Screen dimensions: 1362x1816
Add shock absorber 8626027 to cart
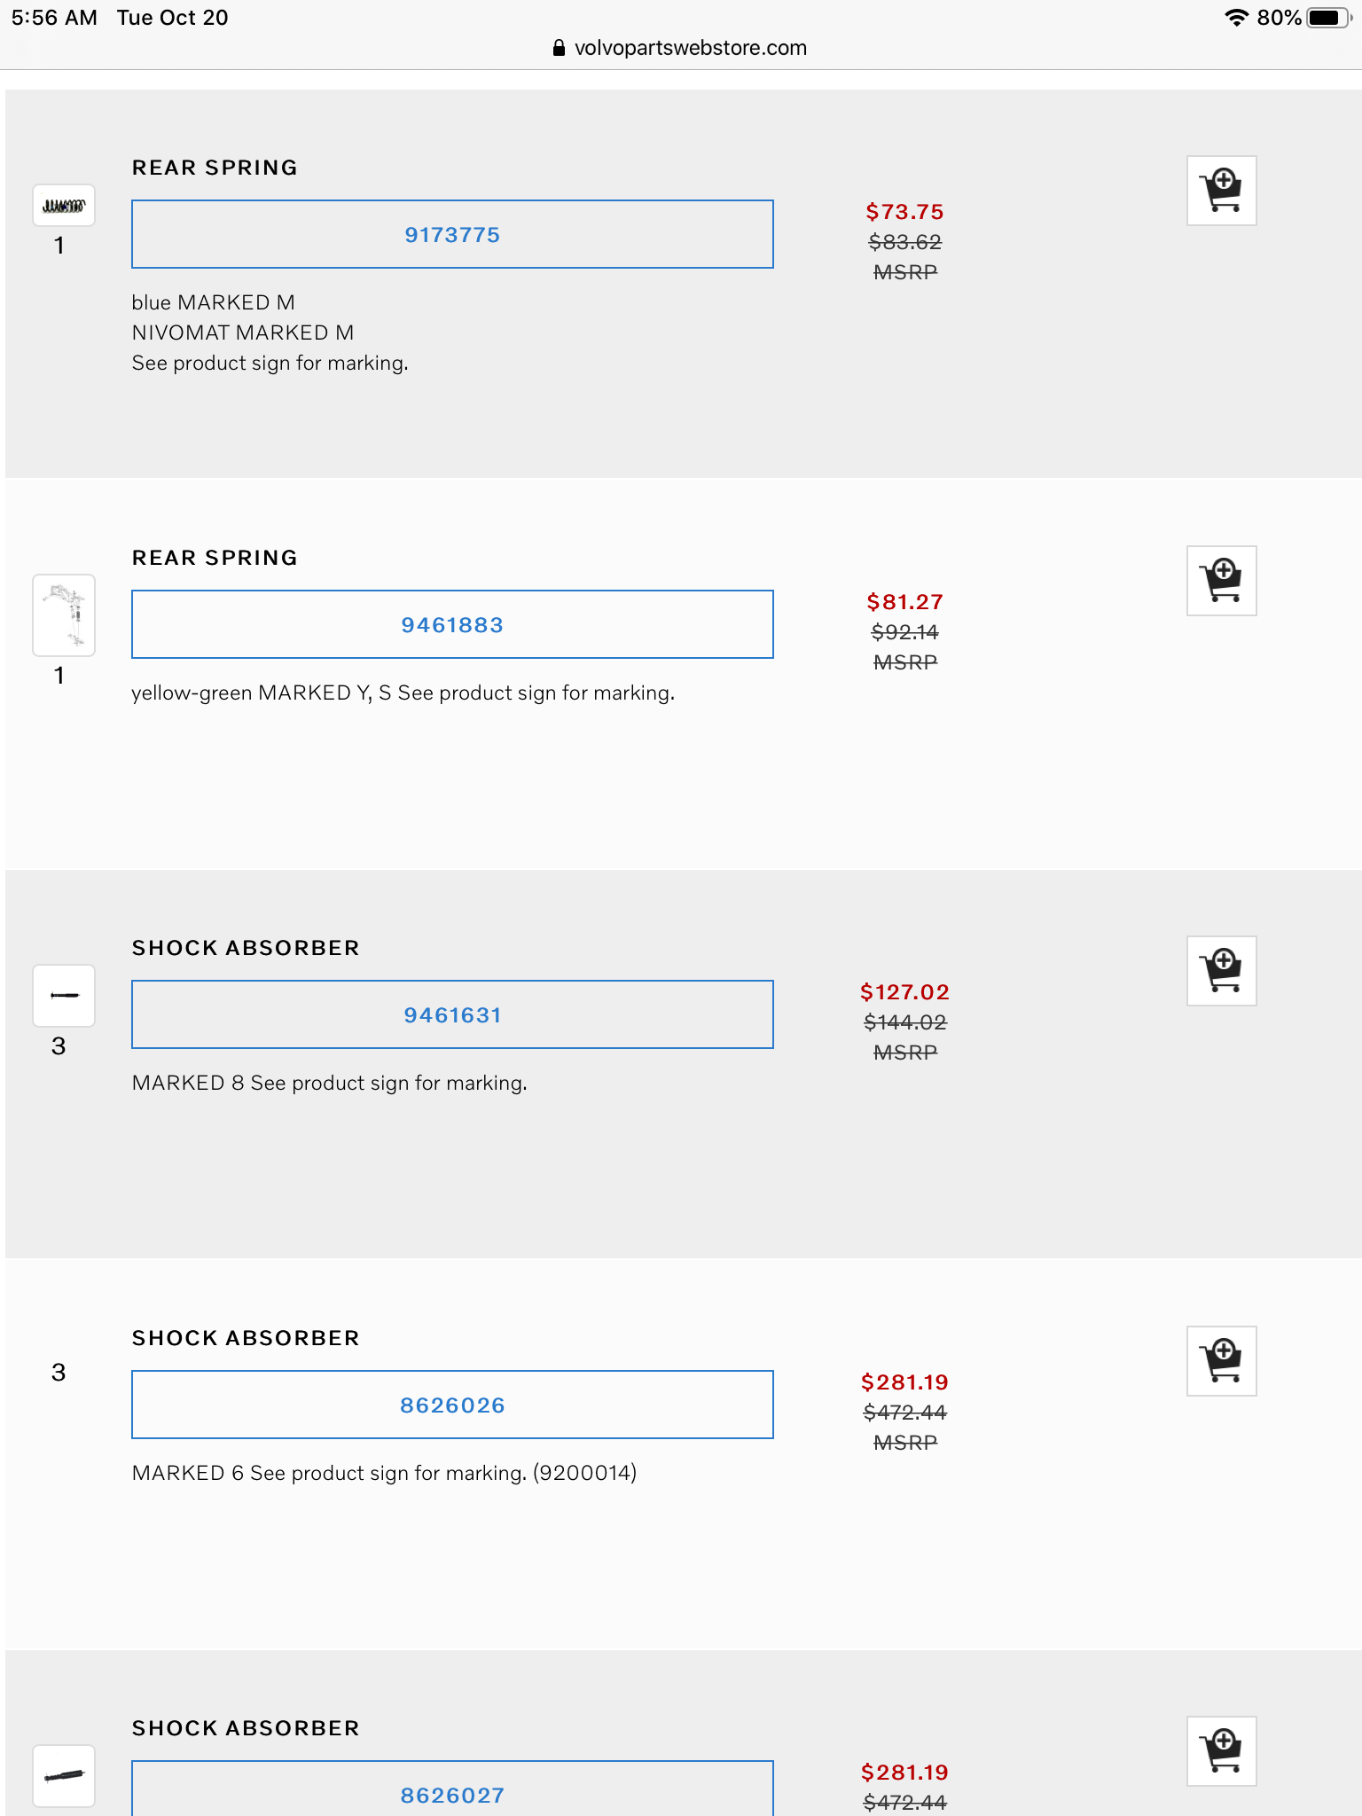click(1221, 1751)
